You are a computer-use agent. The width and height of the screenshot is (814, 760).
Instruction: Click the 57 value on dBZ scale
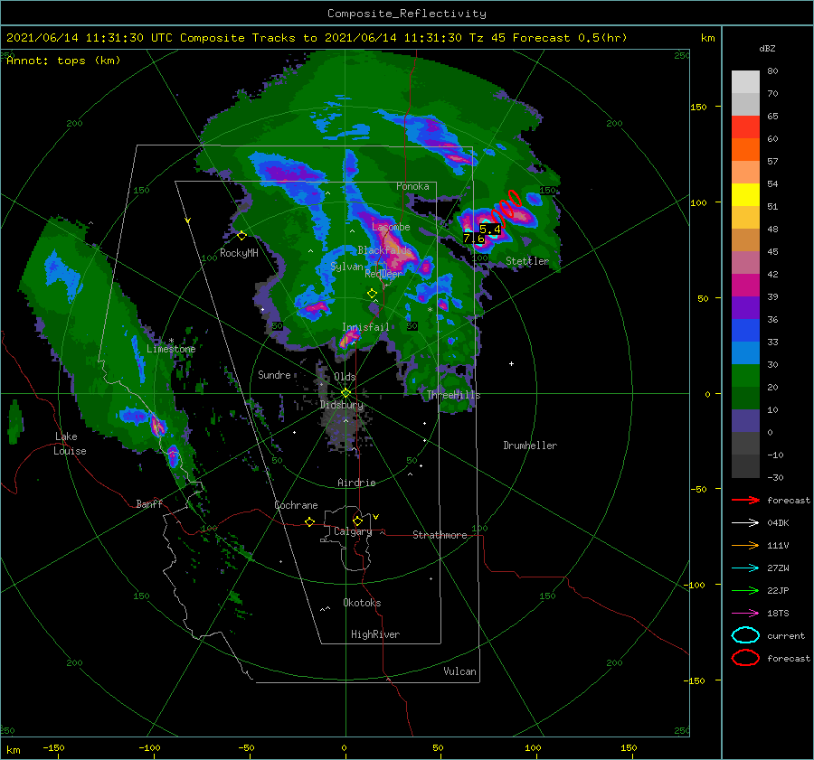pyautogui.click(x=772, y=162)
